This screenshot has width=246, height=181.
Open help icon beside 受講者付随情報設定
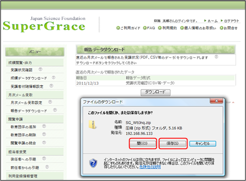(52, 86)
